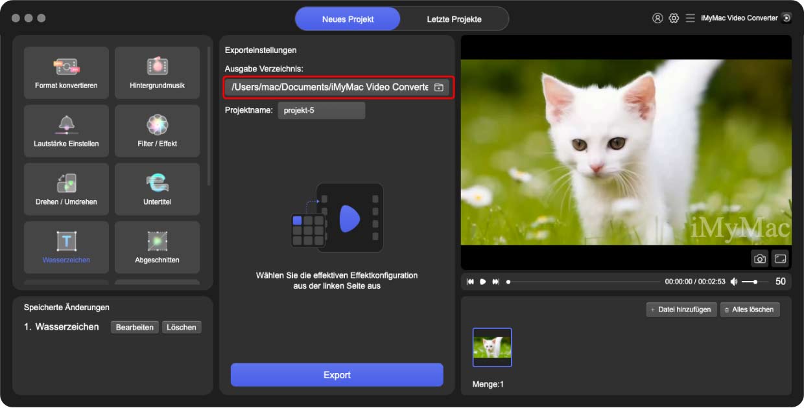Open the Format konvertieren tool

point(66,73)
